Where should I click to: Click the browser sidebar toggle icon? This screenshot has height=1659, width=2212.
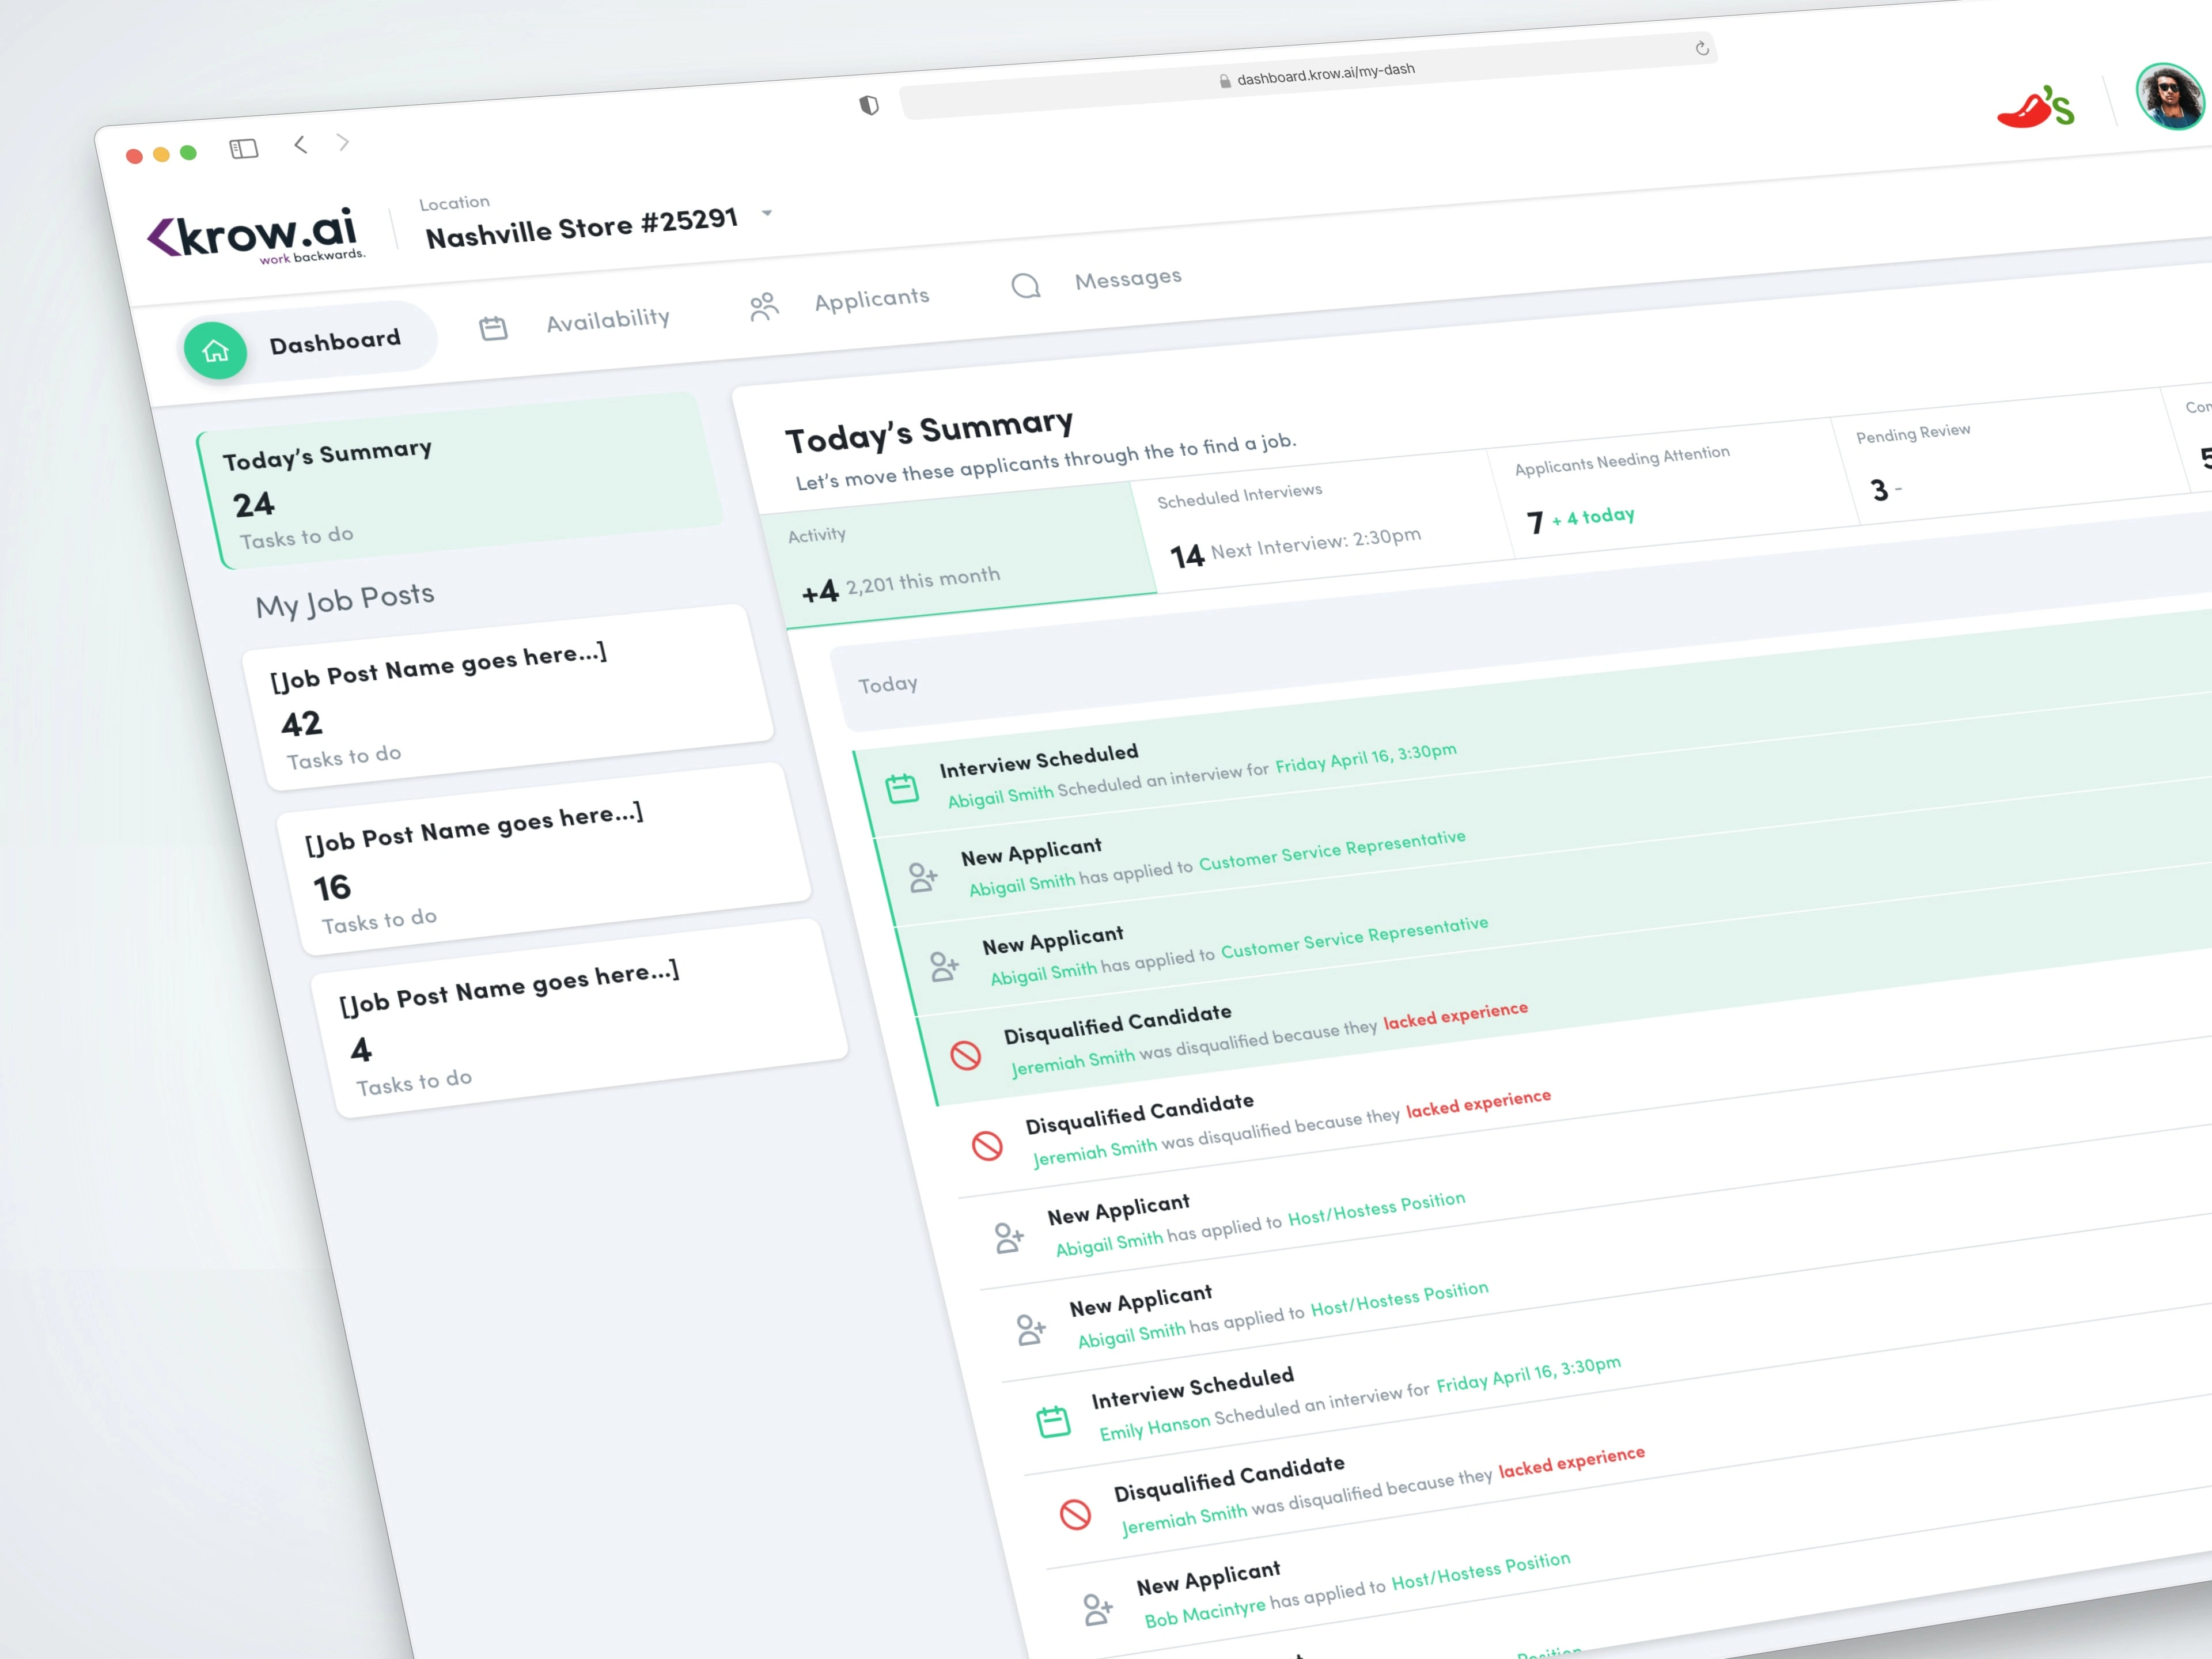pos(244,149)
